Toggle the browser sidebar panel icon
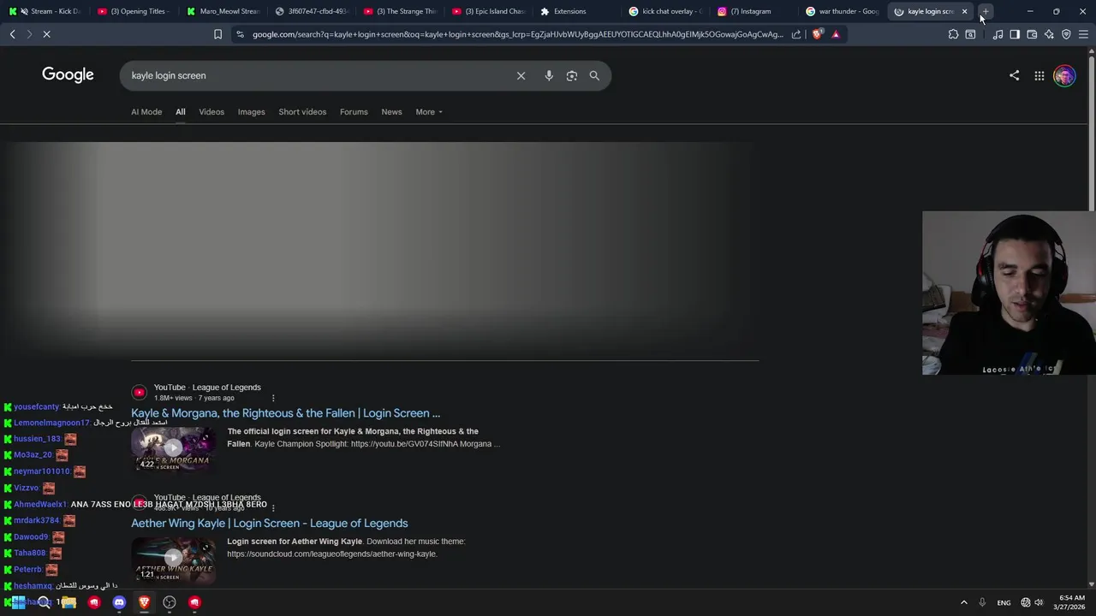Viewport: 1096px width, 616px height. tap(1015, 34)
